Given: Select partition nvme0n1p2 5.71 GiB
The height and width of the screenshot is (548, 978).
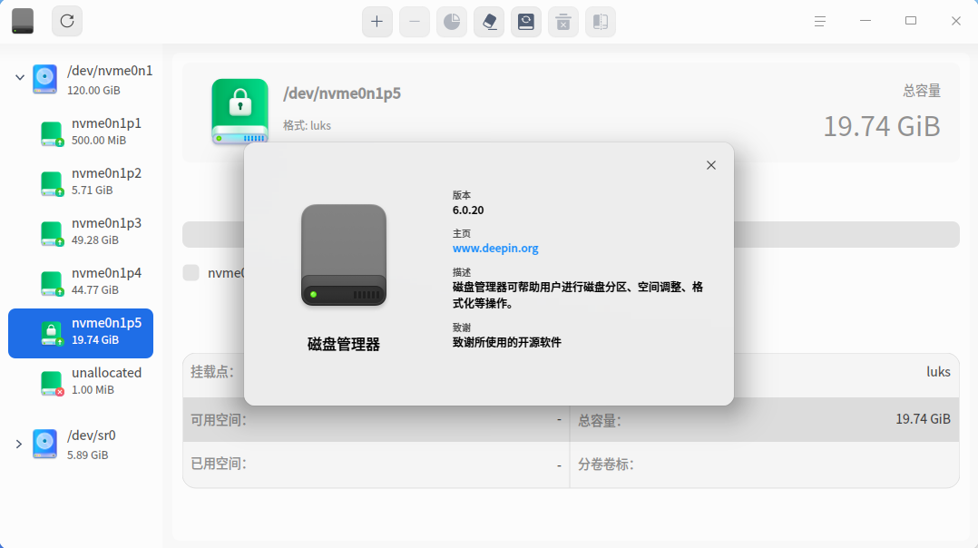Looking at the screenshot, I should click(81, 181).
